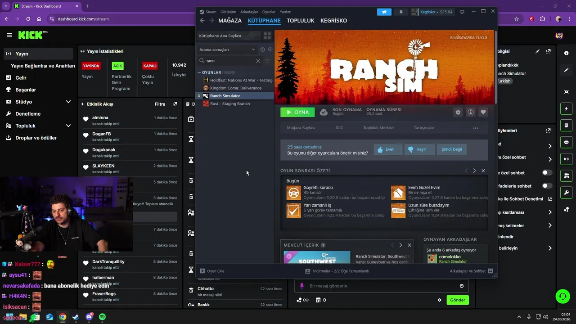The height and width of the screenshot is (324, 576).
Task: Select Rust - Staging Branch in list
Action: 229,103
